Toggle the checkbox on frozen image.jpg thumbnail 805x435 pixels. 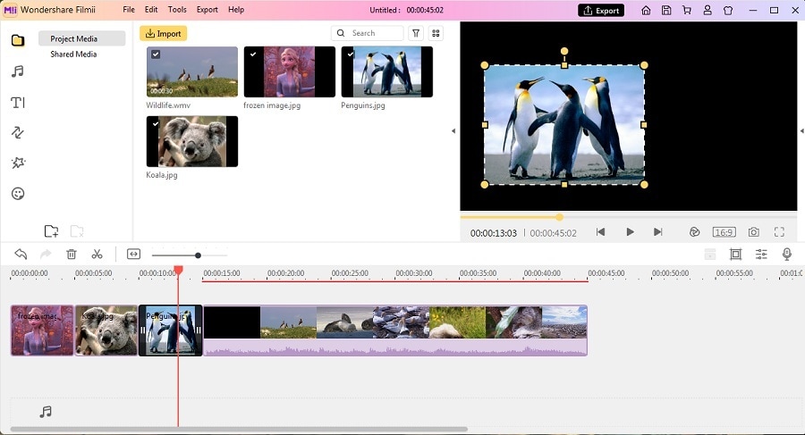pyautogui.click(x=253, y=54)
